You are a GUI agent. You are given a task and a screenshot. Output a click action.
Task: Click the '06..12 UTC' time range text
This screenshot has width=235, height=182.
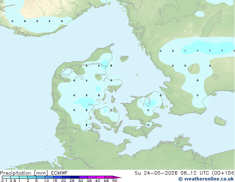point(195,173)
